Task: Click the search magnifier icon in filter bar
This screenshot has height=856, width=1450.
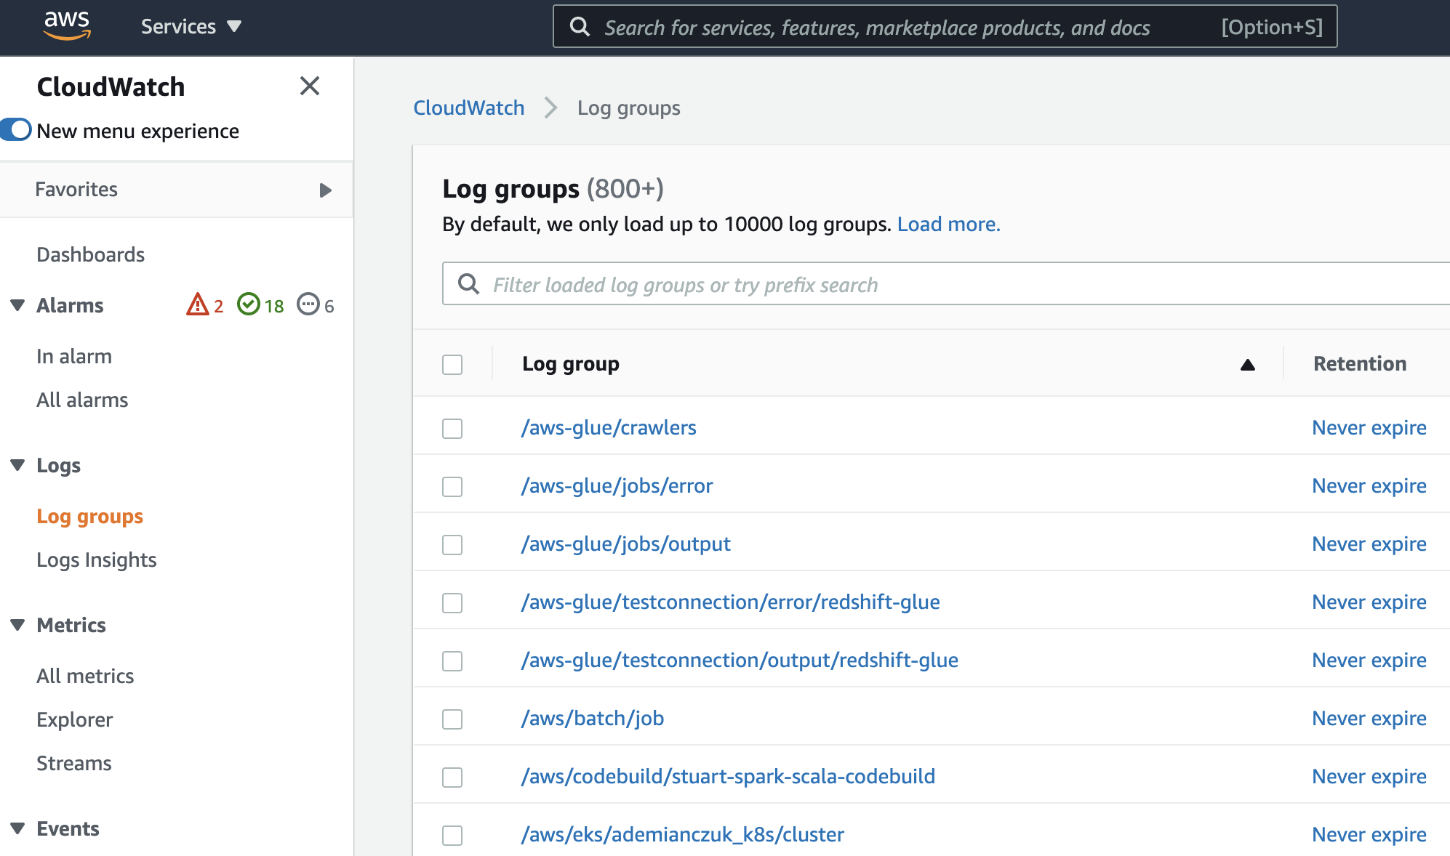Action: (469, 283)
